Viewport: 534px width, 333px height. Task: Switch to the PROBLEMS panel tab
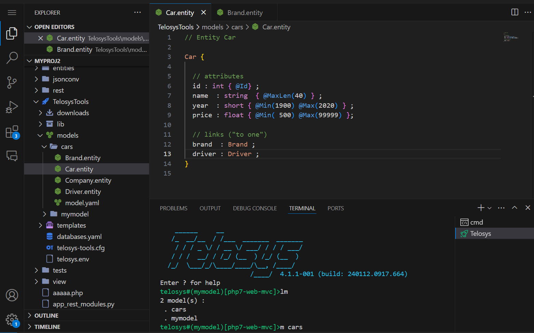(x=173, y=208)
